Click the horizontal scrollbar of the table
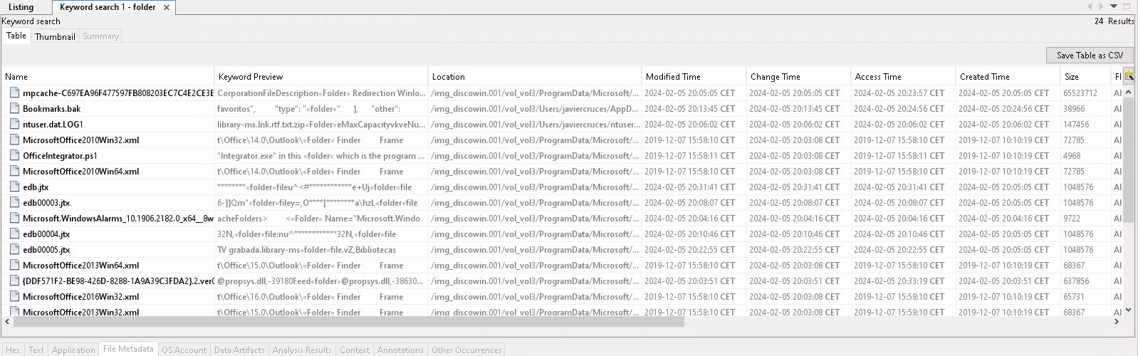The width and height of the screenshot is (1138, 356). tap(349, 322)
